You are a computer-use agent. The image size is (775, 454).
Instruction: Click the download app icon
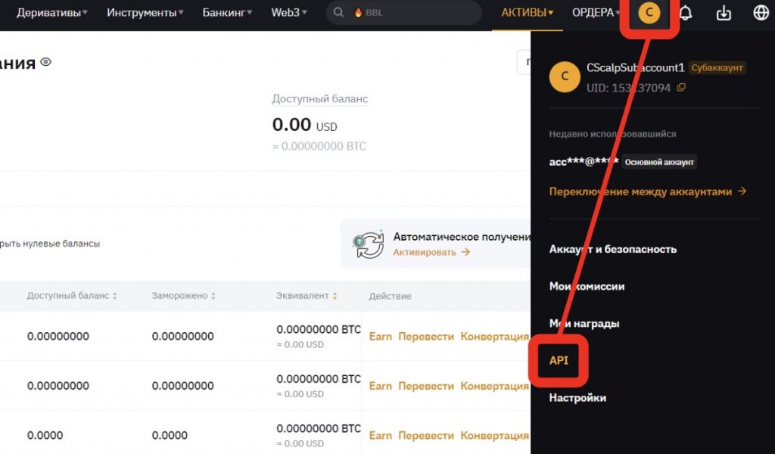(x=724, y=13)
